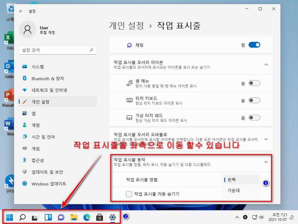This screenshot has height=224, width=298.
Task: Open the Widgets panel icon
Action: (x=48, y=217)
